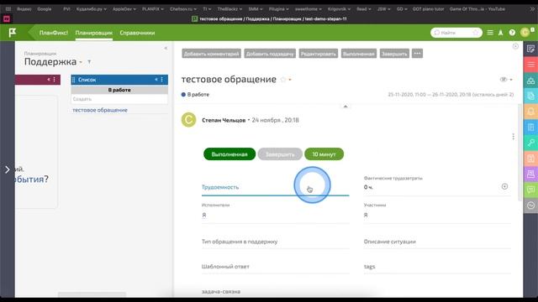
Task: Click the Создать field in Список column
Action: pyautogui.click(x=119, y=99)
